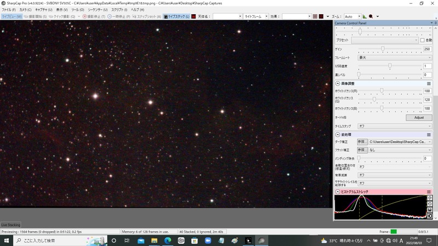The width and height of the screenshot is (438, 246).
Task: Open the フレームレート dropdown
Action: (395, 58)
